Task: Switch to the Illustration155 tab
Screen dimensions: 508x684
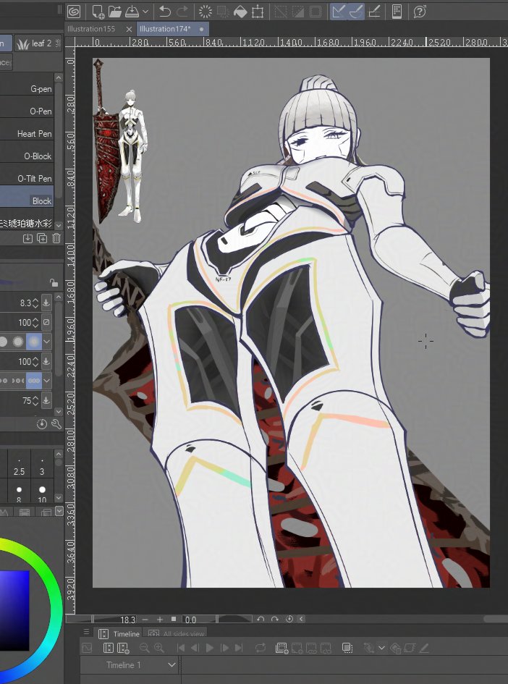Action: pyautogui.click(x=91, y=29)
